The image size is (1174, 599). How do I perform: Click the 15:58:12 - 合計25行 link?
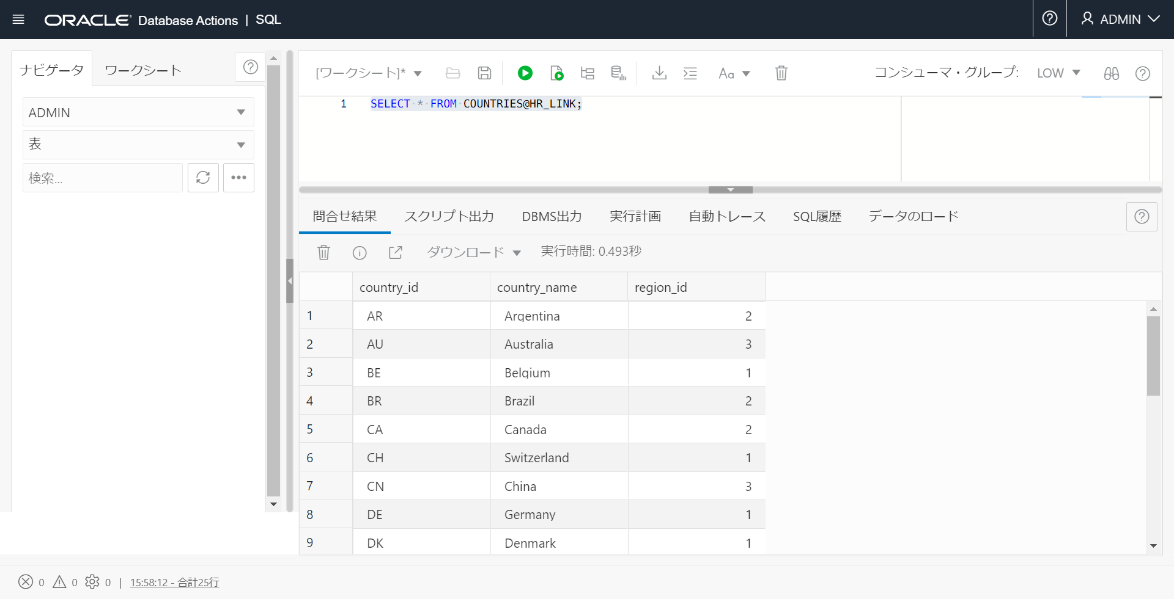[x=174, y=582]
